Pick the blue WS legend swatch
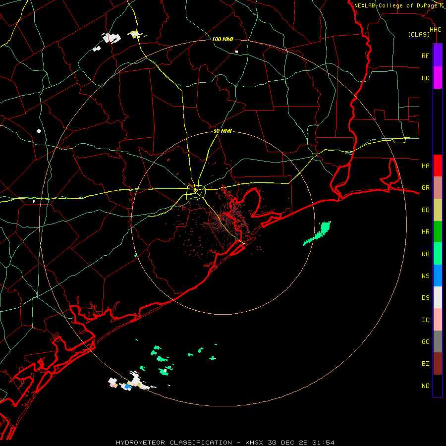This screenshot has height=446, width=446. pos(438,276)
